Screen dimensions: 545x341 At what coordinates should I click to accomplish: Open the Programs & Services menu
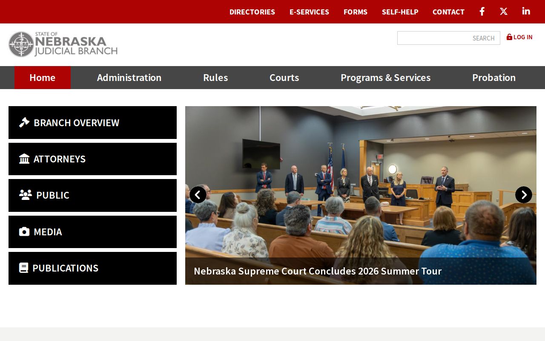[385, 78]
